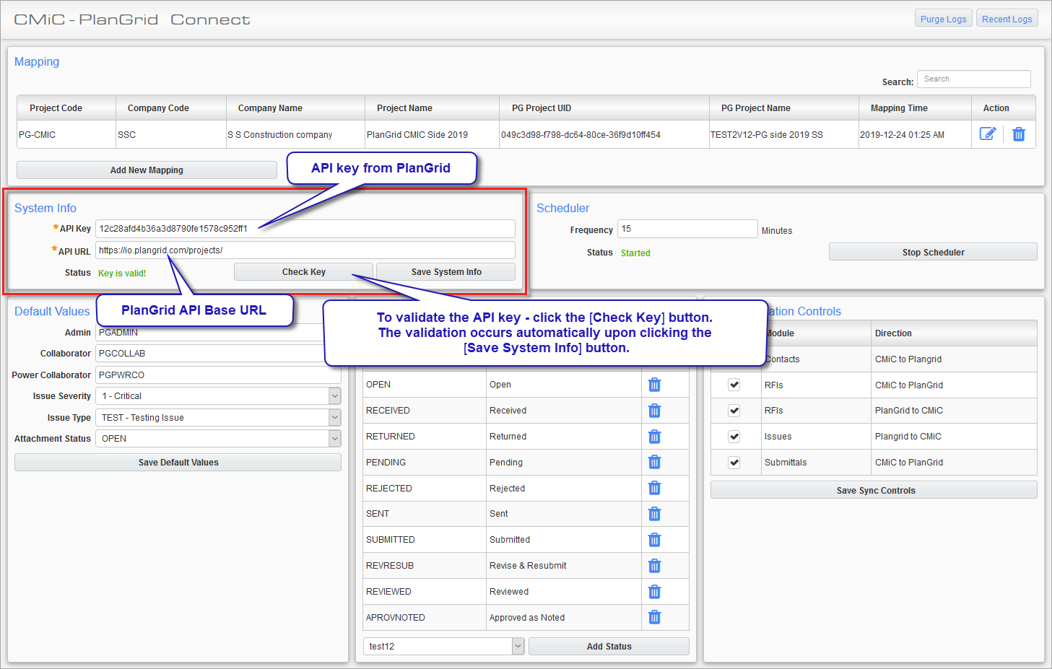This screenshot has height=669, width=1052.
Task: Click the Frequency minutes field
Action: point(687,229)
